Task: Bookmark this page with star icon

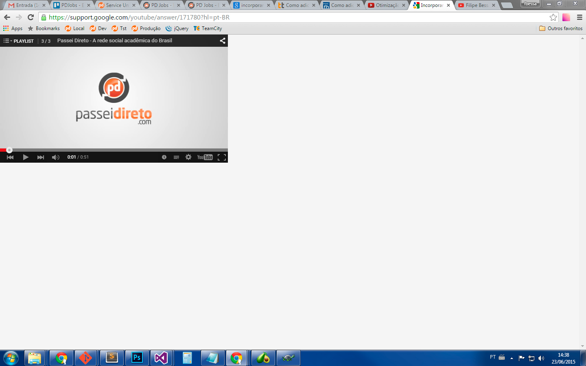Action: tap(553, 17)
